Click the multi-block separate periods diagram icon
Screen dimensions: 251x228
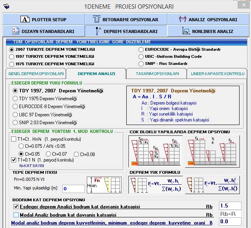[155, 151]
